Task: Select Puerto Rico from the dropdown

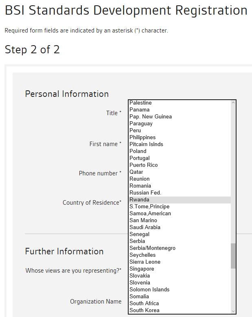Action: pos(143,165)
